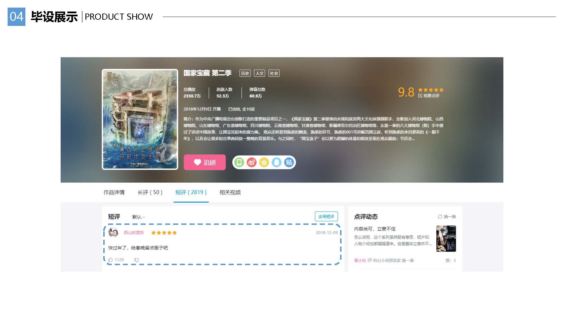Click the five-star rating next to the 9.8 score
564x317 pixels.
coord(431,90)
